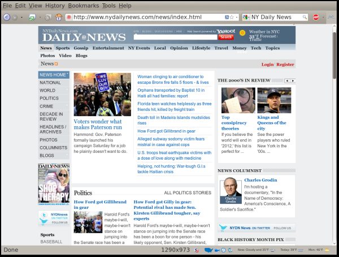
Task: Open the Charles Grodin columnist link
Action: (x=260, y=180)
